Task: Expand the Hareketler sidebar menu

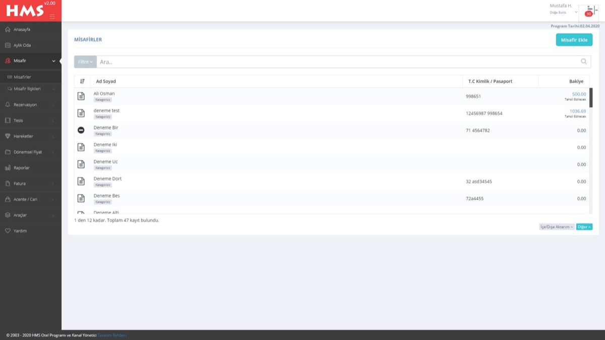Action: click(31, 136)
